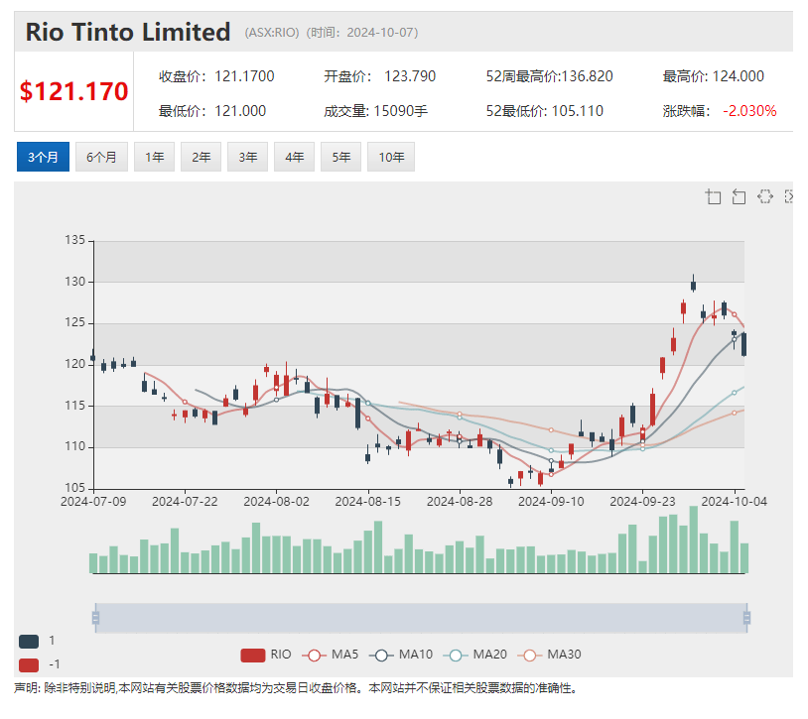The image size is (808, 719).
Task: Activate the area zoom tool icon
Action: point(713,196)
